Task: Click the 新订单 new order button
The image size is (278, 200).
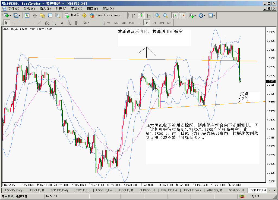Action: point(72,15)
